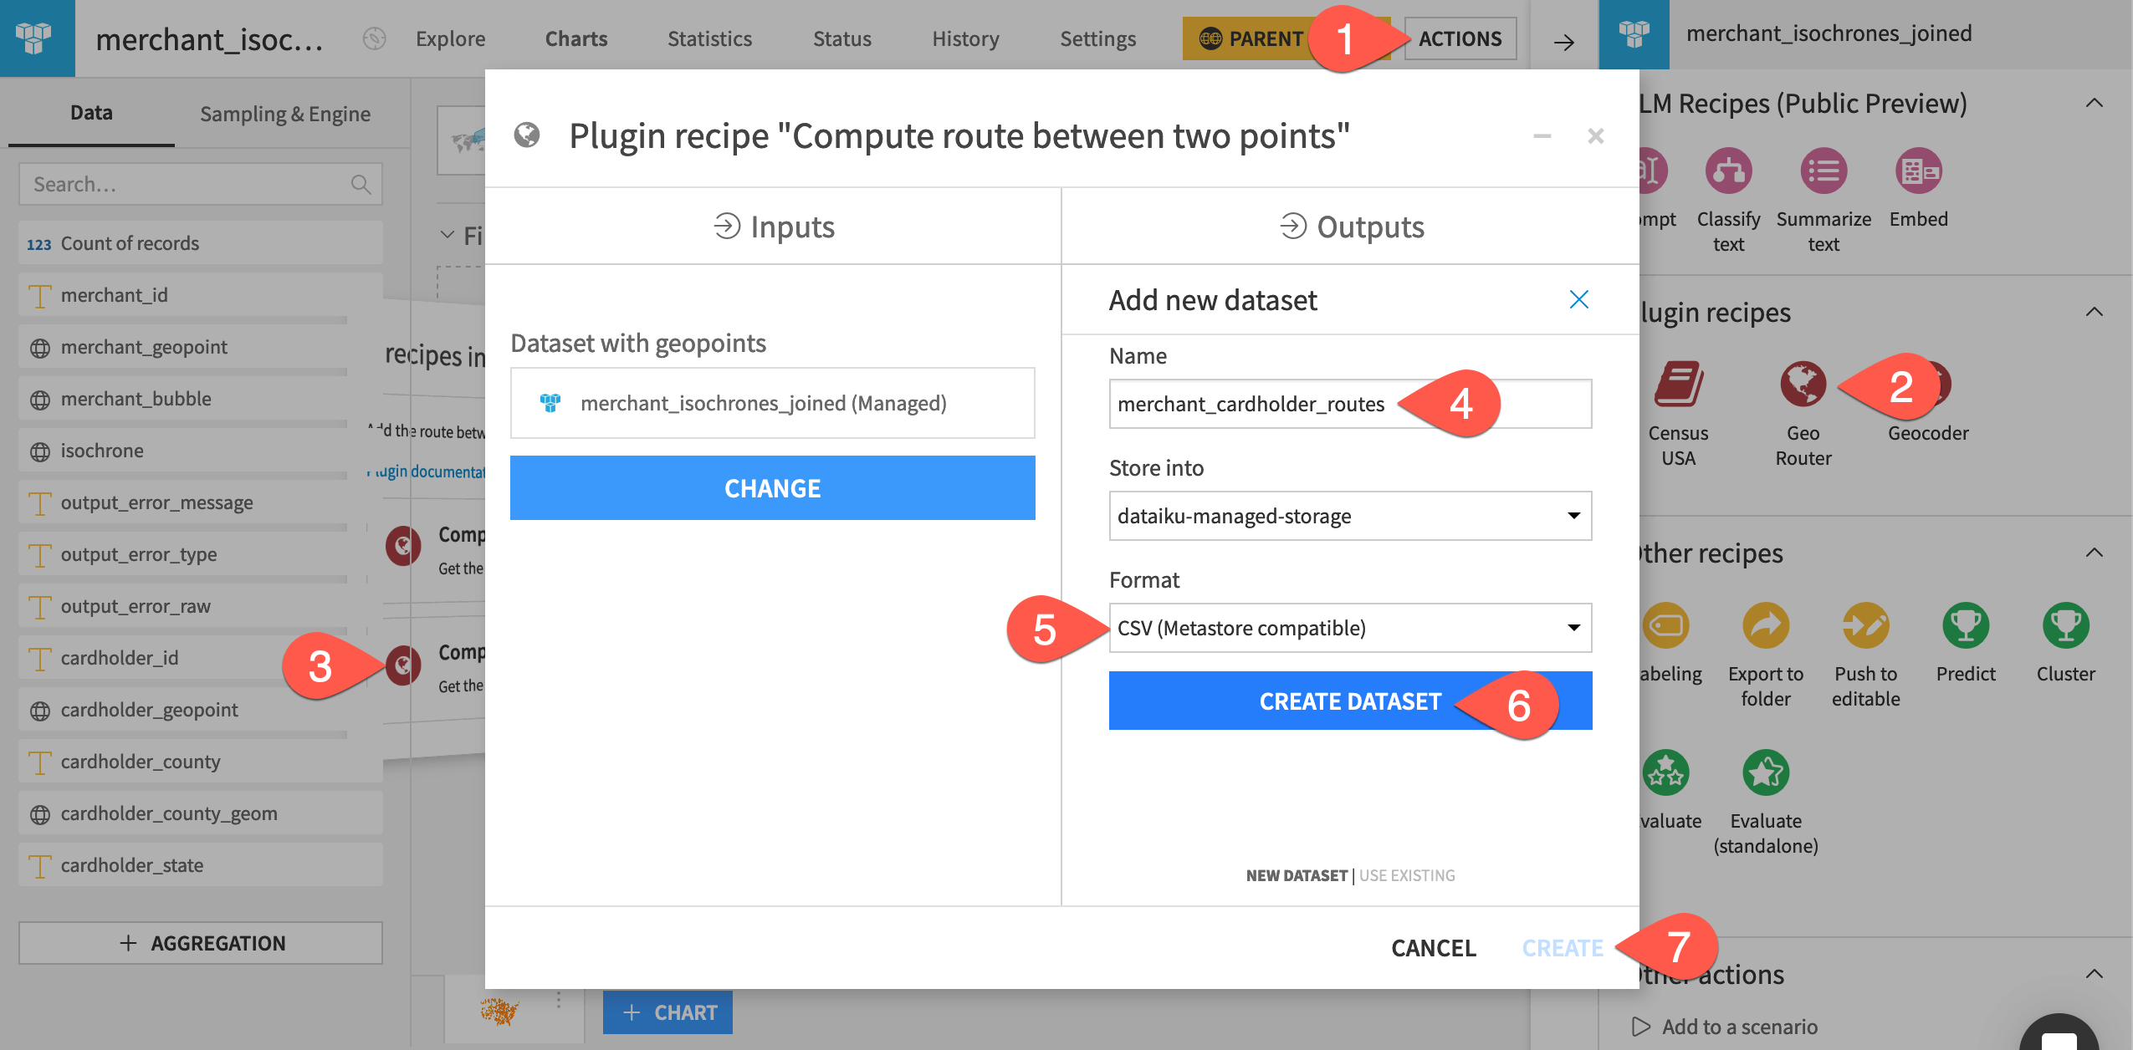Select the cardholder_geopoint column
Viewport: 2133px width, 1050px height.
tap(201, 710)
